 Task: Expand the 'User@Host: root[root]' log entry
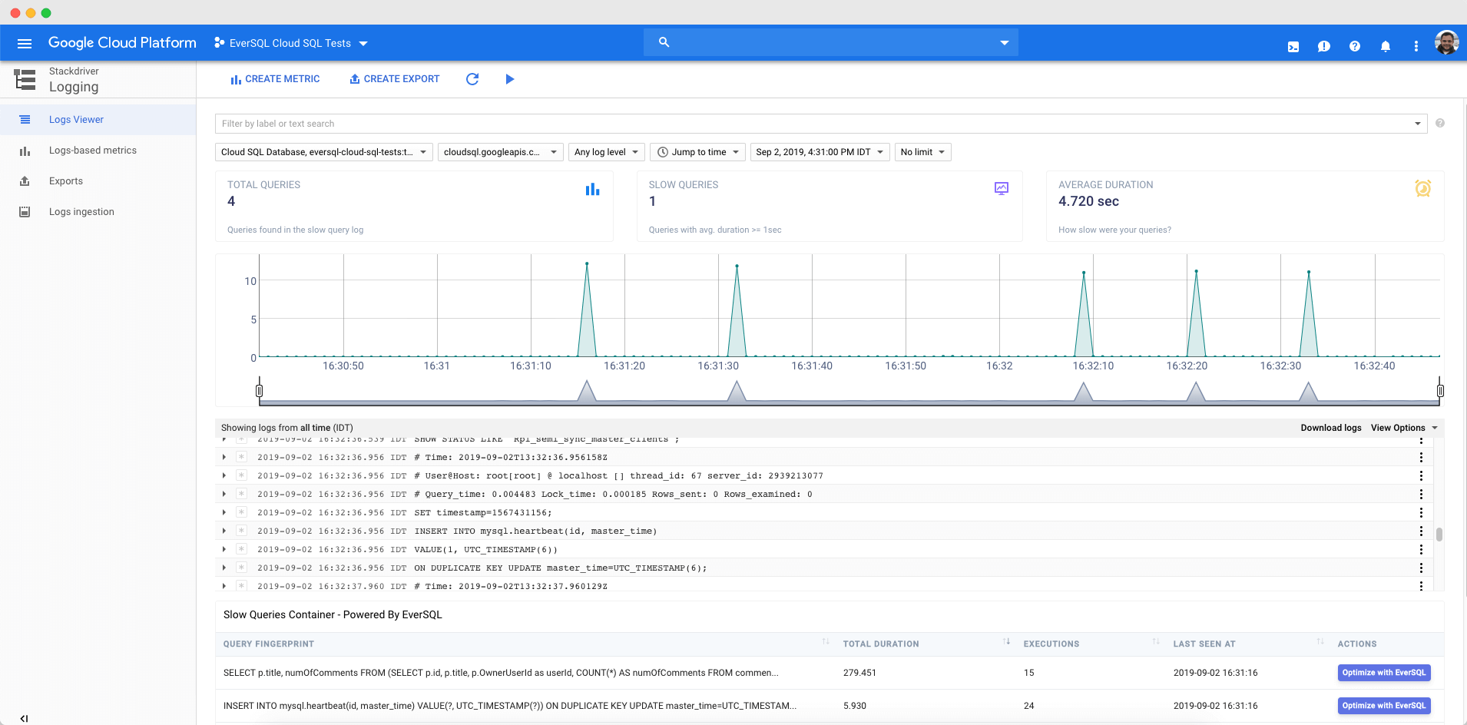tap(224, 475)
